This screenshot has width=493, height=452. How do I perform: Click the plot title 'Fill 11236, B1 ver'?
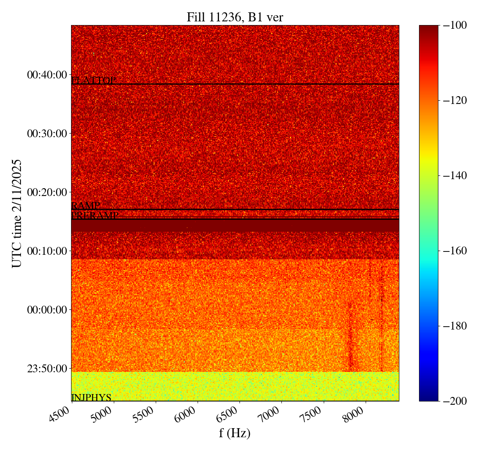click(x=235, y=17)
